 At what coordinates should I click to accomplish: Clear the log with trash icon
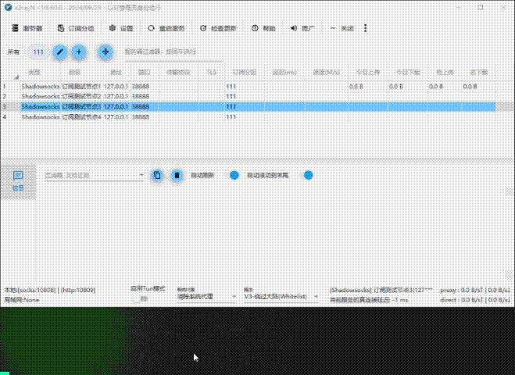tap(177, 175)
